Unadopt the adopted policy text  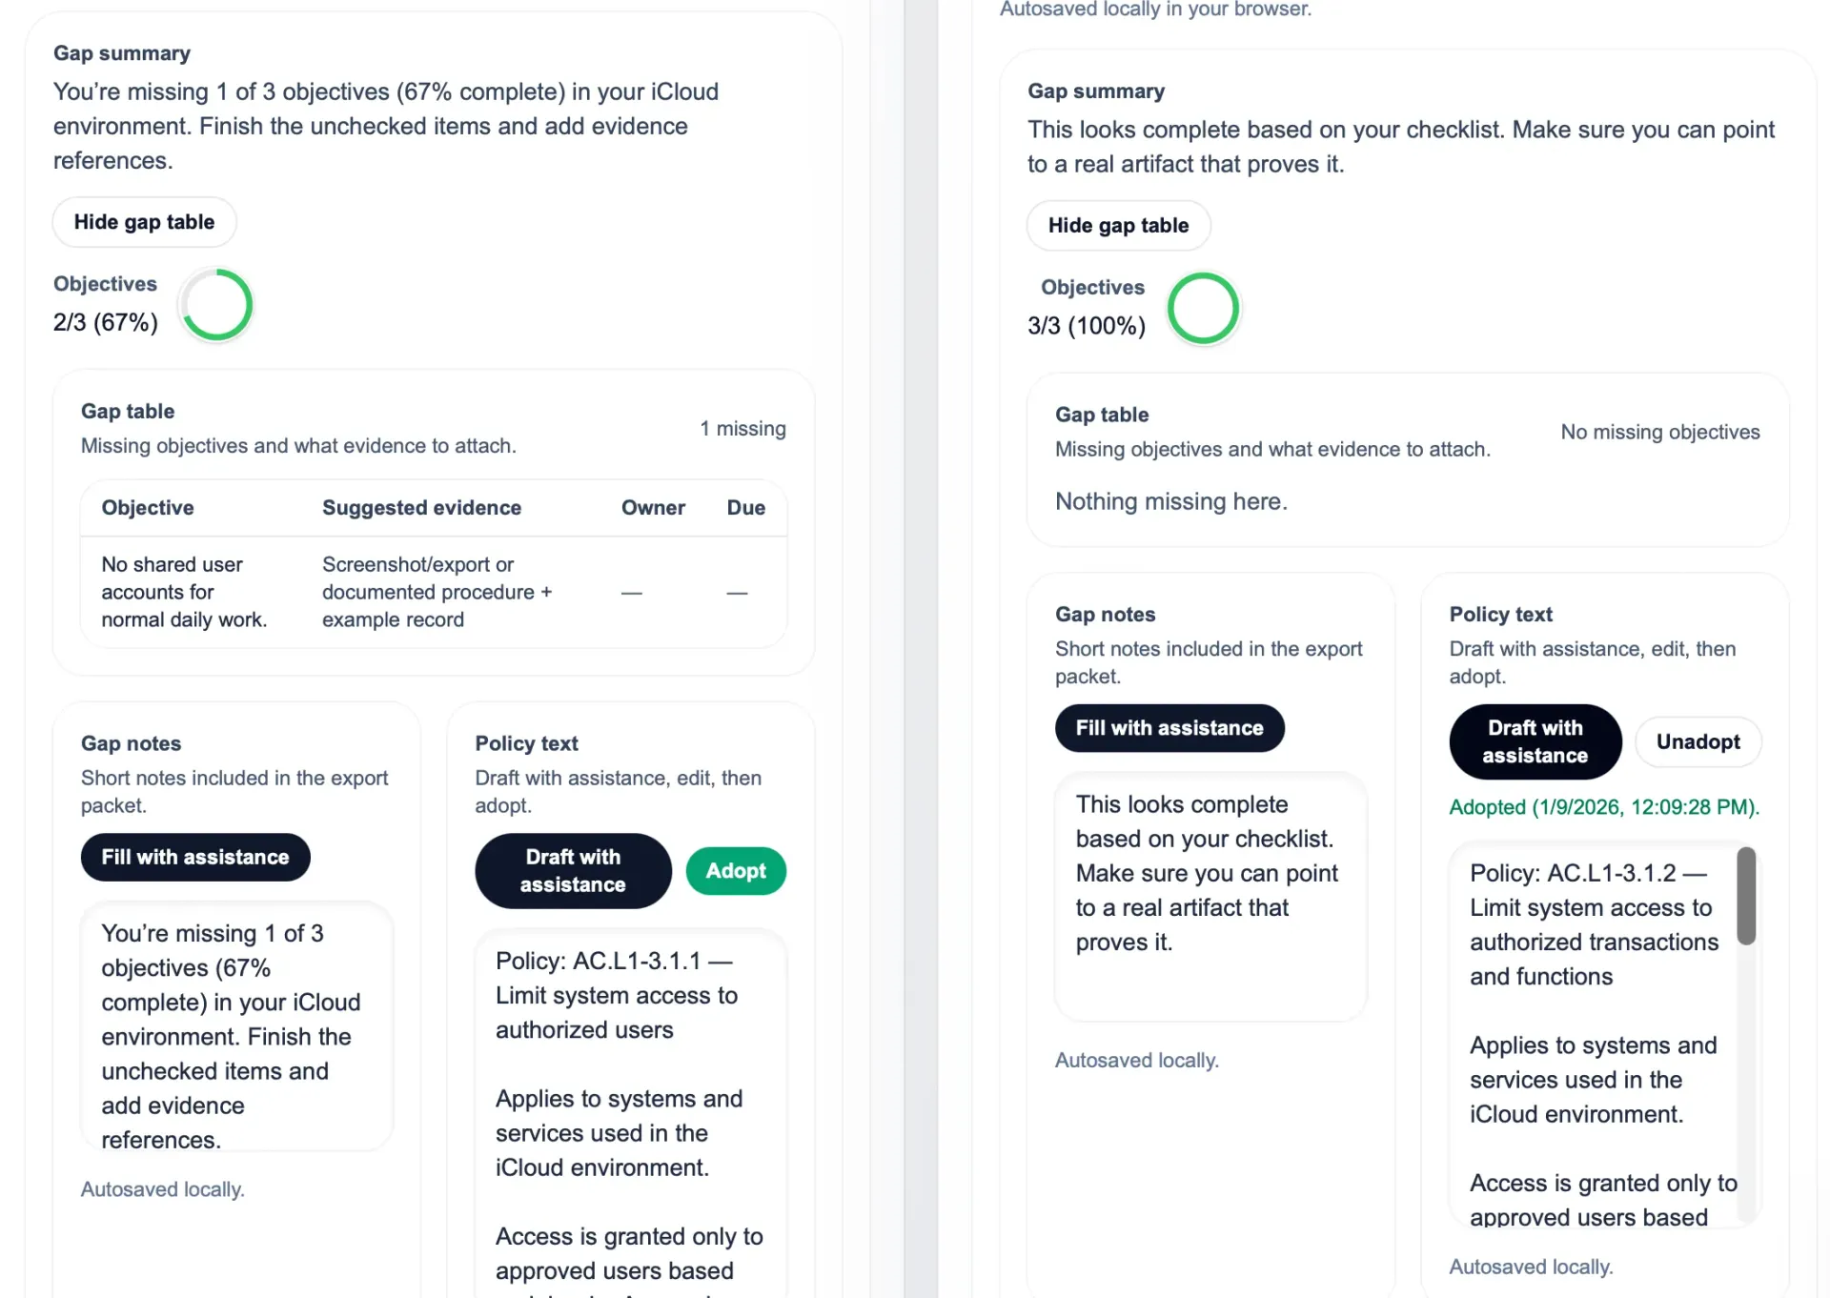[1698, 741]
